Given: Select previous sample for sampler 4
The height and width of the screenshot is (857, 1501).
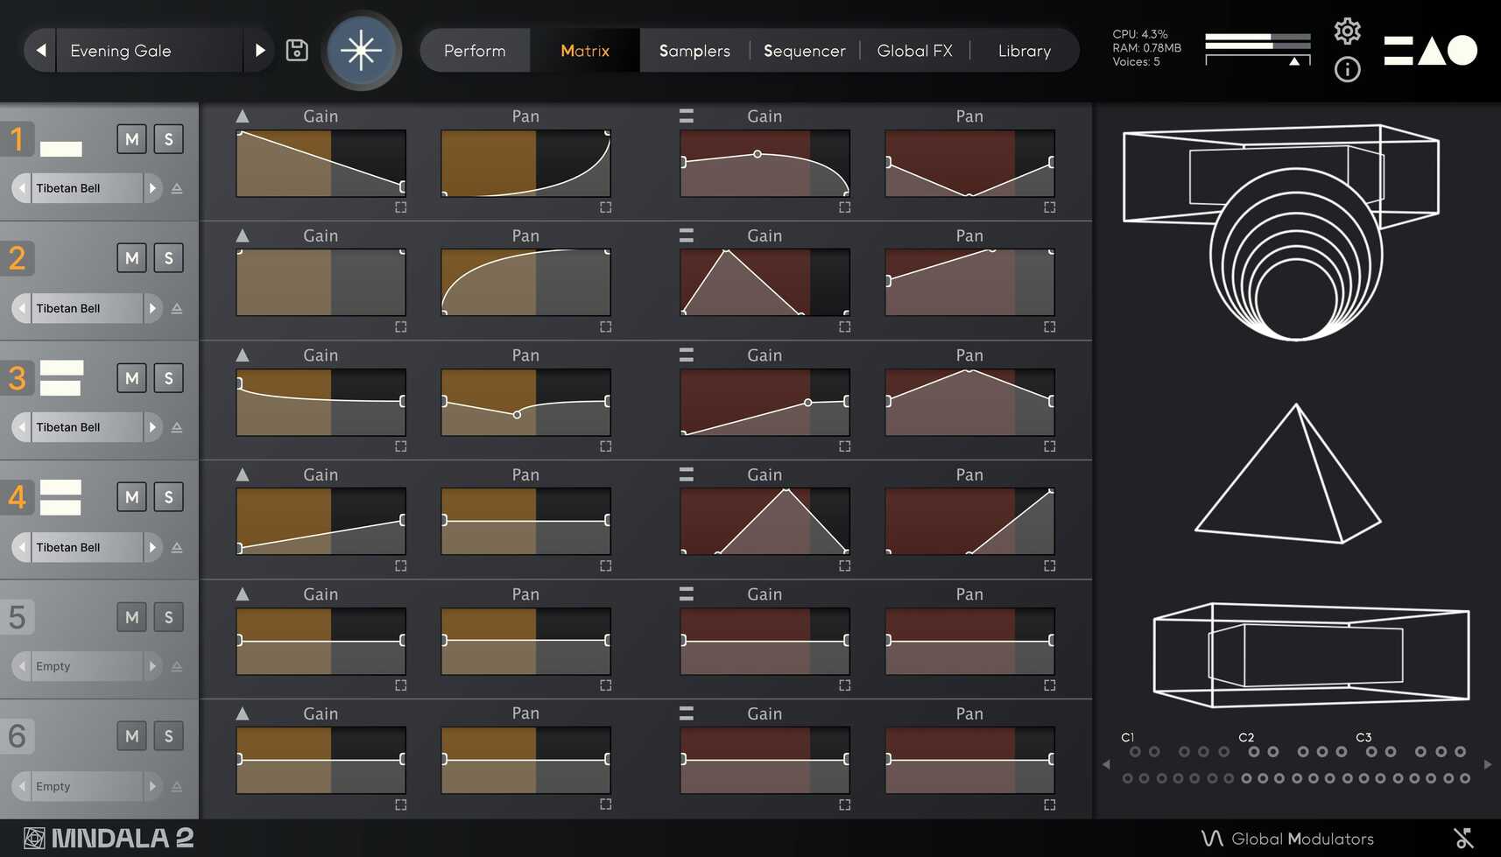Looking at the screenshot, I should pyautogui.click(x=23, y=547).
